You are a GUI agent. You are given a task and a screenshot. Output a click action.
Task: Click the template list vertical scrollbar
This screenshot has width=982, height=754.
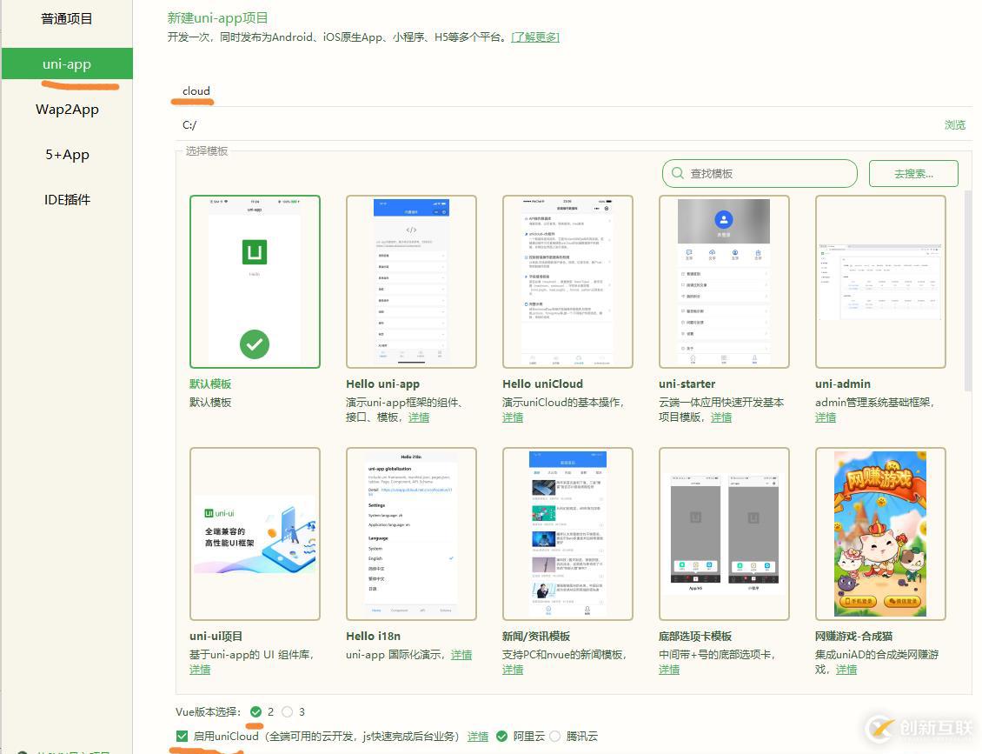coord(968,289)
